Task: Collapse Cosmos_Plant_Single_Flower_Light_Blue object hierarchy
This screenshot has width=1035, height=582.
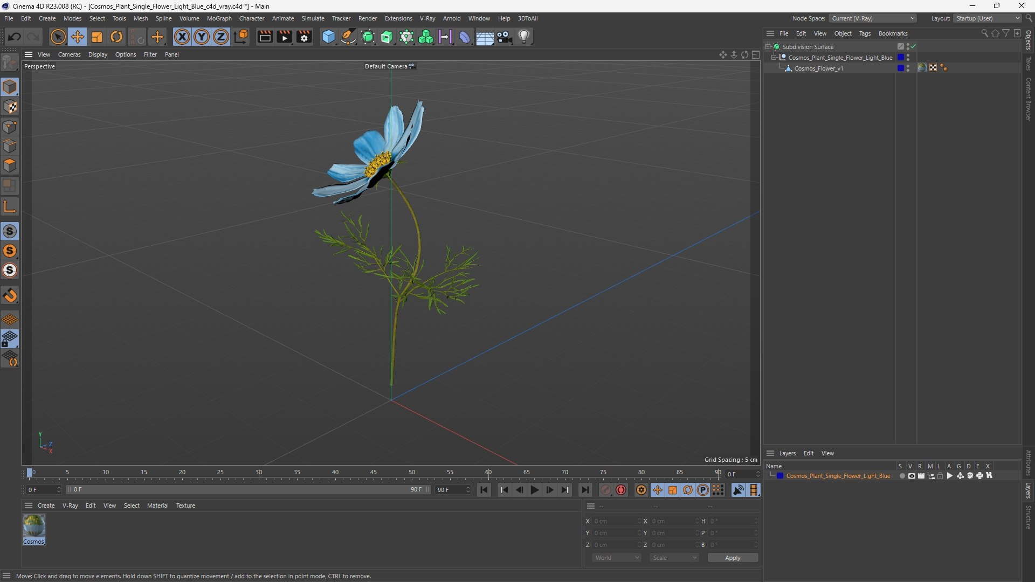Action: (x=774, y=58)
